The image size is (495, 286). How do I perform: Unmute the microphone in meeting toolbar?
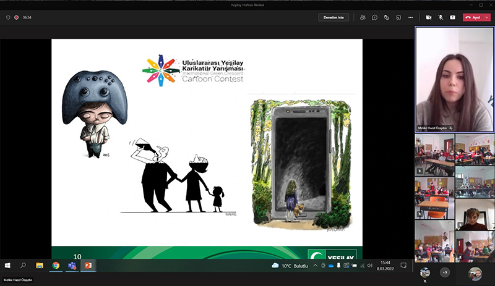pyautogui.click(x=441, y=17)
